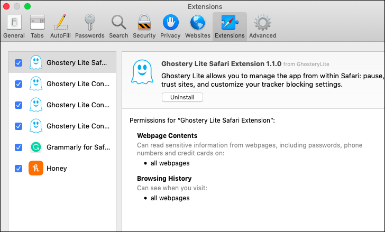Viewport: 385px width, 232px height.
Task: Uncheck the second Ghostery Lite extension
Action: click(x=19, y=84)
